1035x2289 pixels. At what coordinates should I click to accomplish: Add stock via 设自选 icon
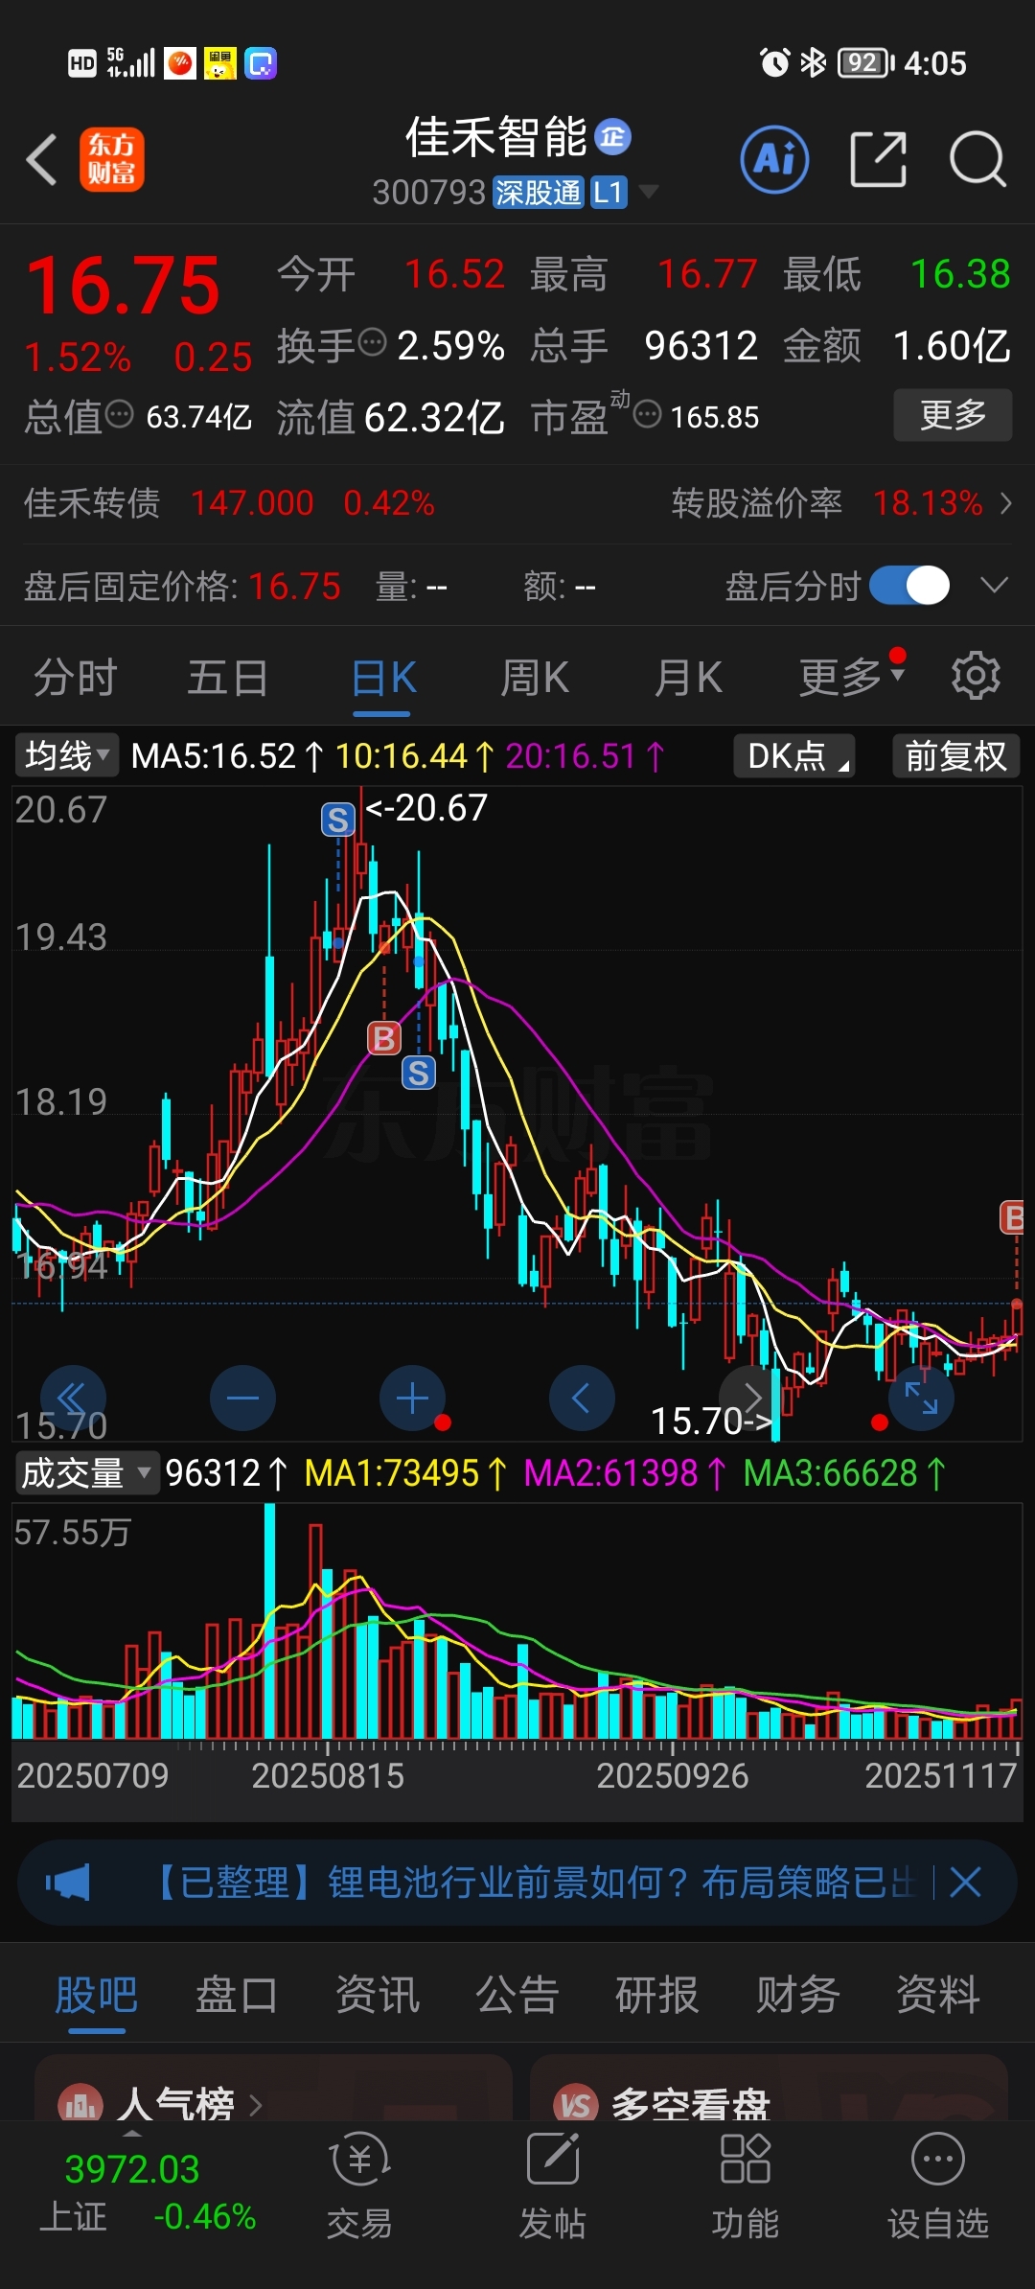pyautogui.click(x=938, y=2186)
